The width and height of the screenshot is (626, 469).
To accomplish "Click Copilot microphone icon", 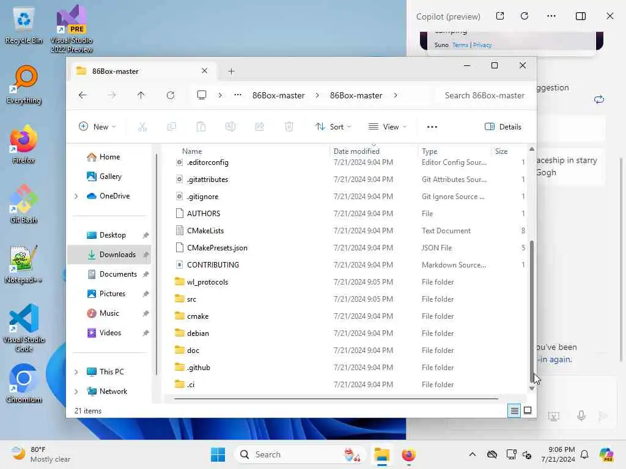I will click(x=581, y=416).
